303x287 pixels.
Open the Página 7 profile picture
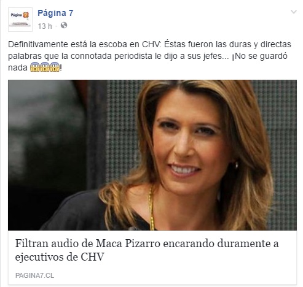click(x=20, y=20)
